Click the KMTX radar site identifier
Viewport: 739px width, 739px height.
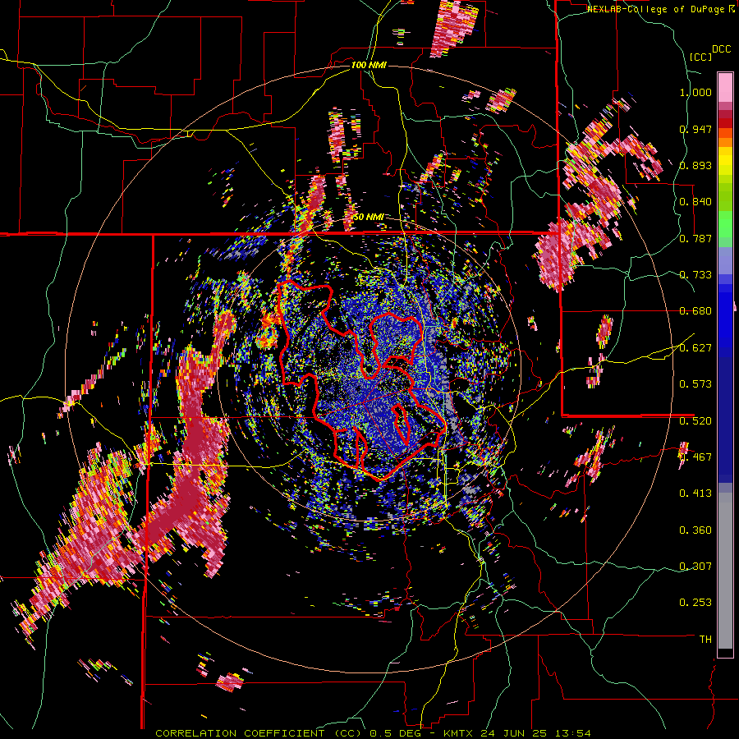click(460, 733)
